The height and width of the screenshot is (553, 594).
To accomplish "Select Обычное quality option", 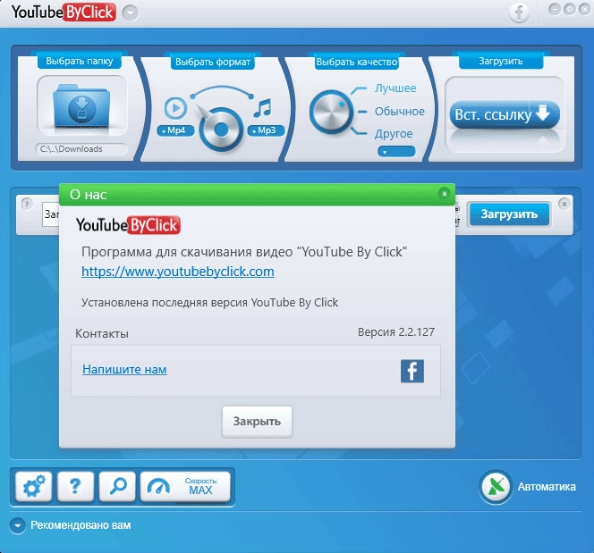I will (x=399, y=111).
